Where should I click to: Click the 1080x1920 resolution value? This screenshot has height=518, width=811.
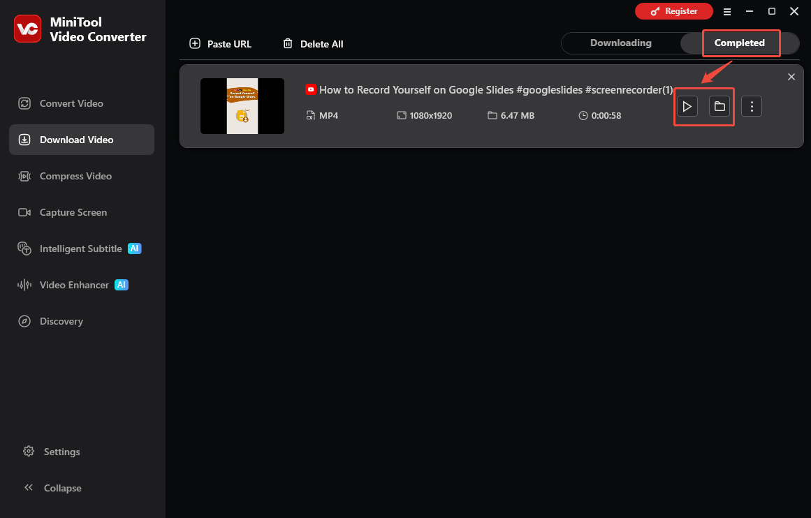point(431,115)
